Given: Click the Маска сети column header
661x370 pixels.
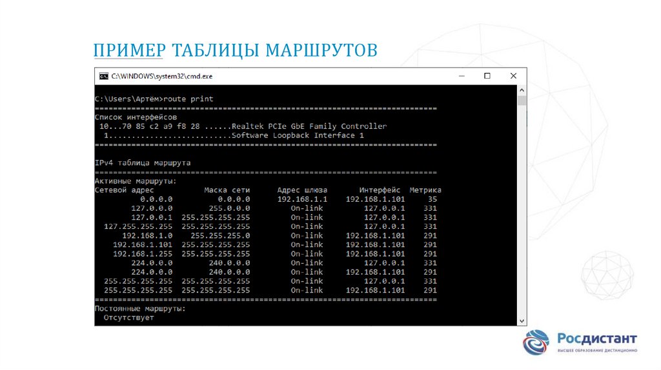Looking at the screenshot, I should pyautogui.click(x=227, y=190).
